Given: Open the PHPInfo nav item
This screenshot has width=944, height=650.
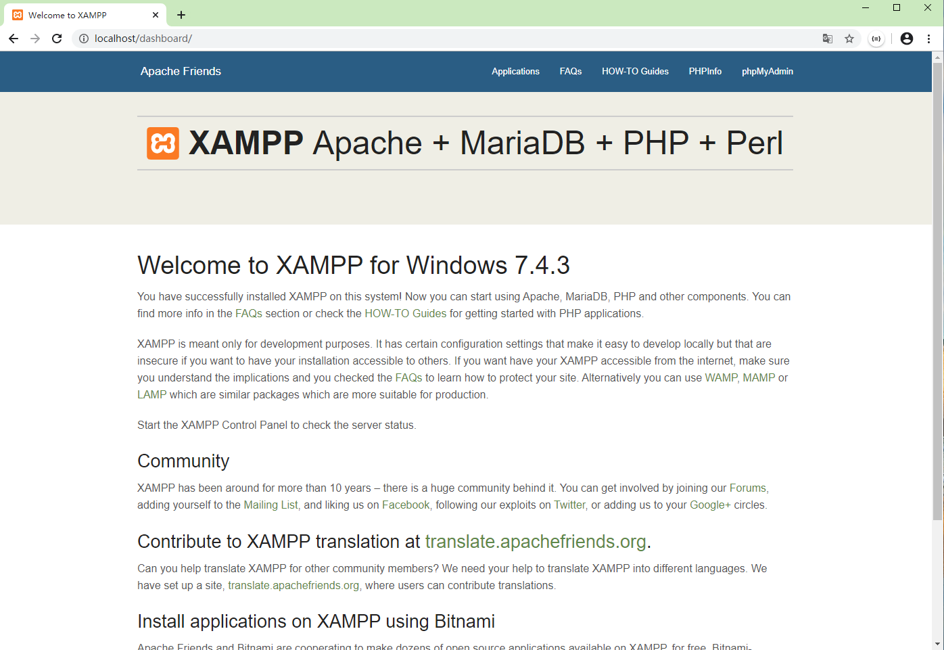Looking at the screenshot, I should 705,71.
